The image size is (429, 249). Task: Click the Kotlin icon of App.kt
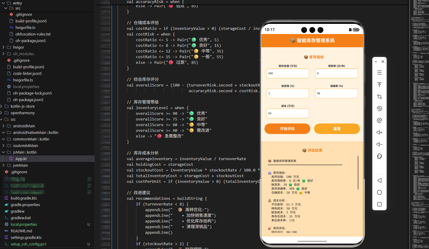pyautogui.click(x=11, y=159)
